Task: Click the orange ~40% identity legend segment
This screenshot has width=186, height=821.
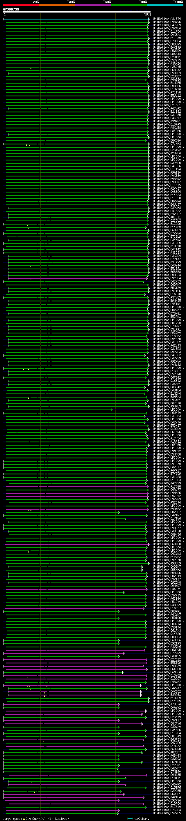Action: pyautogui.click(x=57, y=5)
